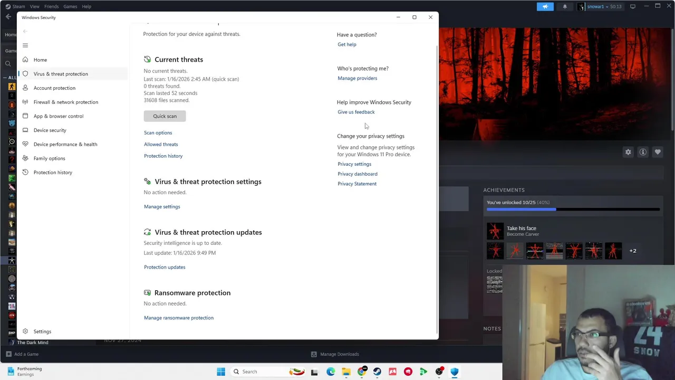Open Manage providers link

pyautogui.click(x=358, y=78)
